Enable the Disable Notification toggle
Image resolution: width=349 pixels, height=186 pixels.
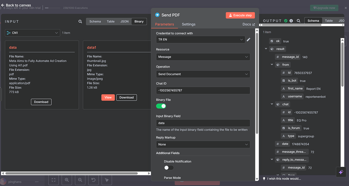click(x=169, y=168)
